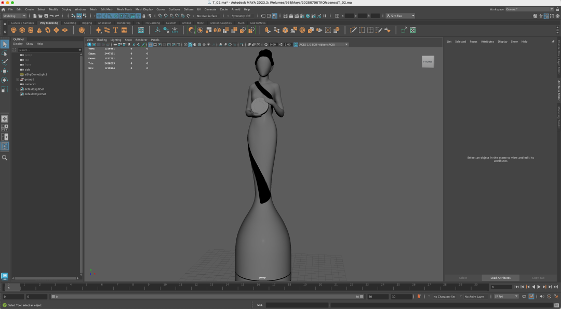This screenshot has height=309, width=561.
Task: Toggle playback loop mode button
Action: point(524,297)
